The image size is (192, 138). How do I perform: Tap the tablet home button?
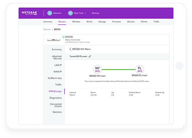(x=179, y=66)
